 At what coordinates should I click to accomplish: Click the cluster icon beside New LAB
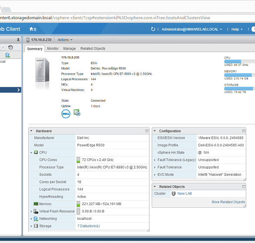tap(173, 194)
